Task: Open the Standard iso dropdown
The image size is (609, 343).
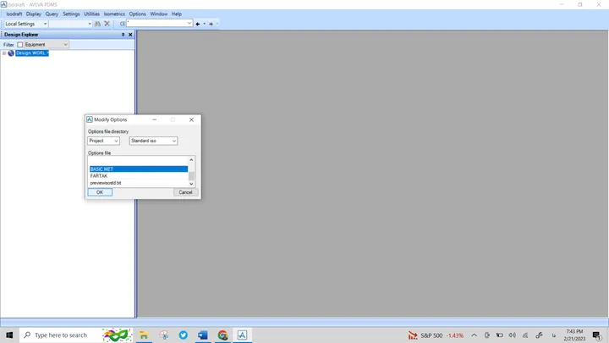Action: click(x=153, y=141)
